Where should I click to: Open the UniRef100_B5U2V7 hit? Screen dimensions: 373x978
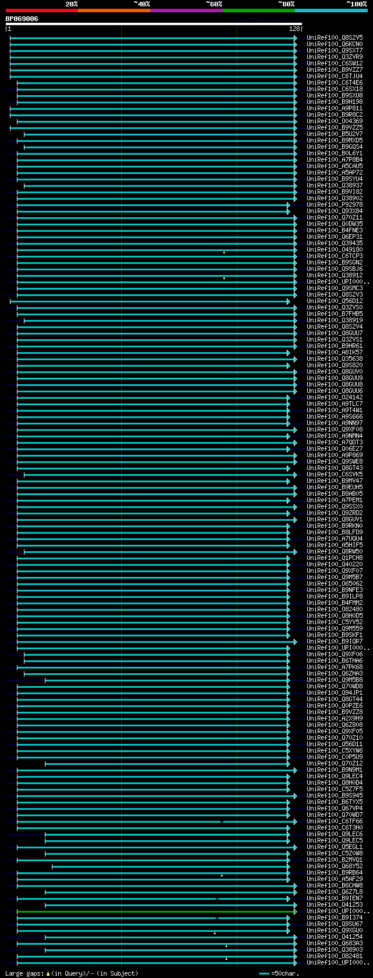coord(335,134)
